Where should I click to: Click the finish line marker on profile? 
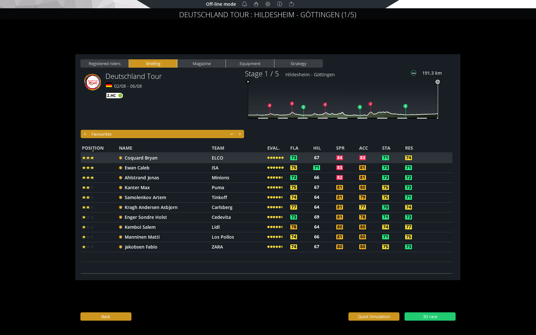coord(438,82)
